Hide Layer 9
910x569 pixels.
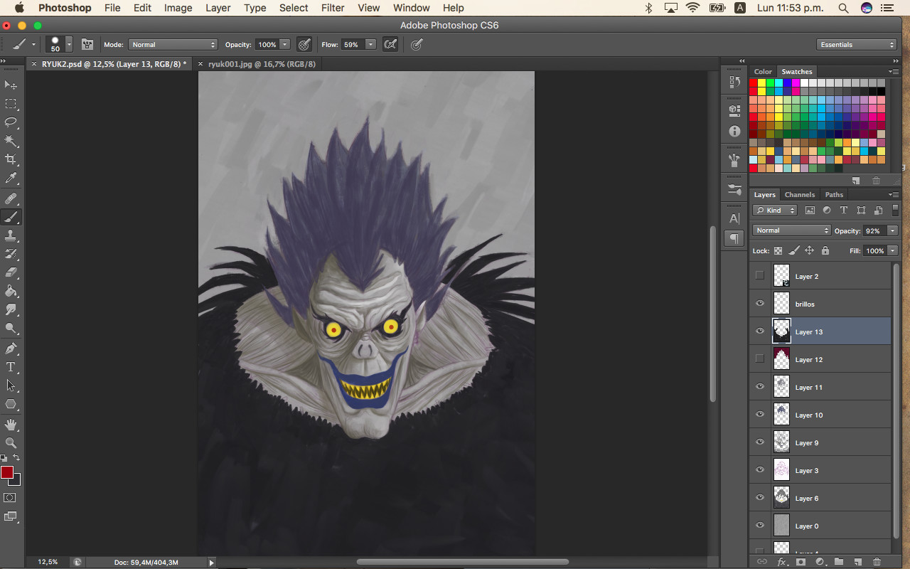tap(760, 442)
